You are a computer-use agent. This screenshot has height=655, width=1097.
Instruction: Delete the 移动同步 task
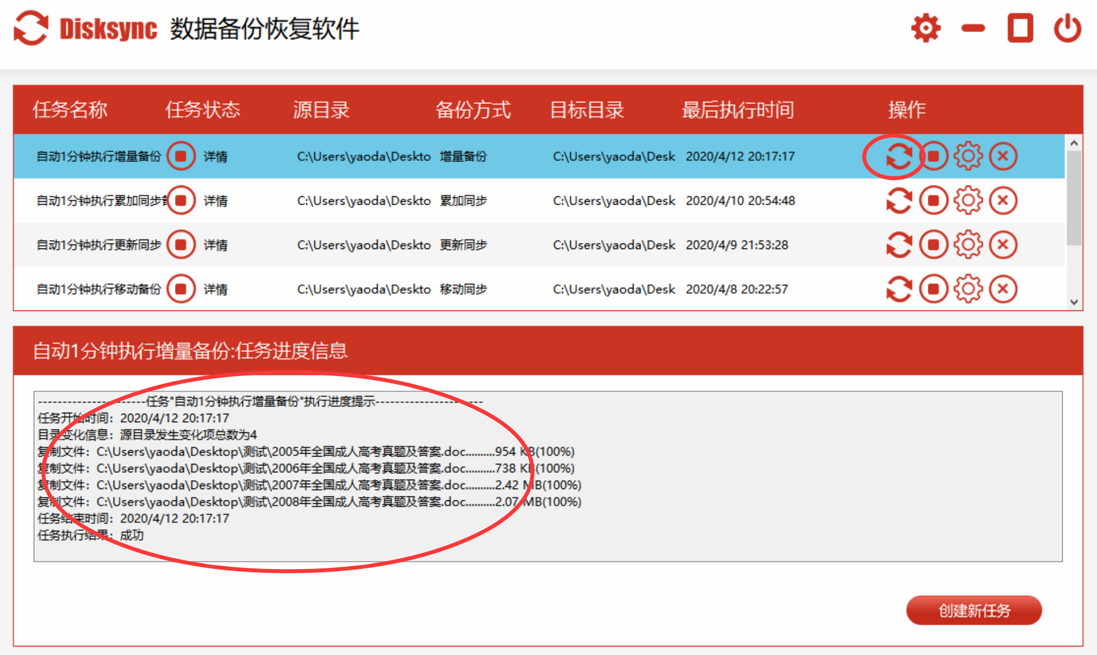(1003, 290)
